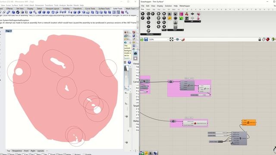
Task: Toggle the Mid osnap checkbox
Action: pos(16,154)
